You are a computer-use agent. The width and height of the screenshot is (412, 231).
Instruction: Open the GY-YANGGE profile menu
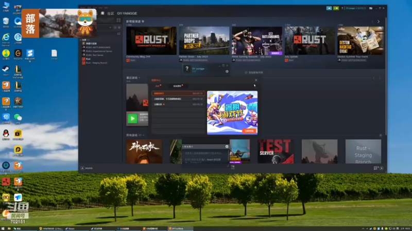click(127, 13)
